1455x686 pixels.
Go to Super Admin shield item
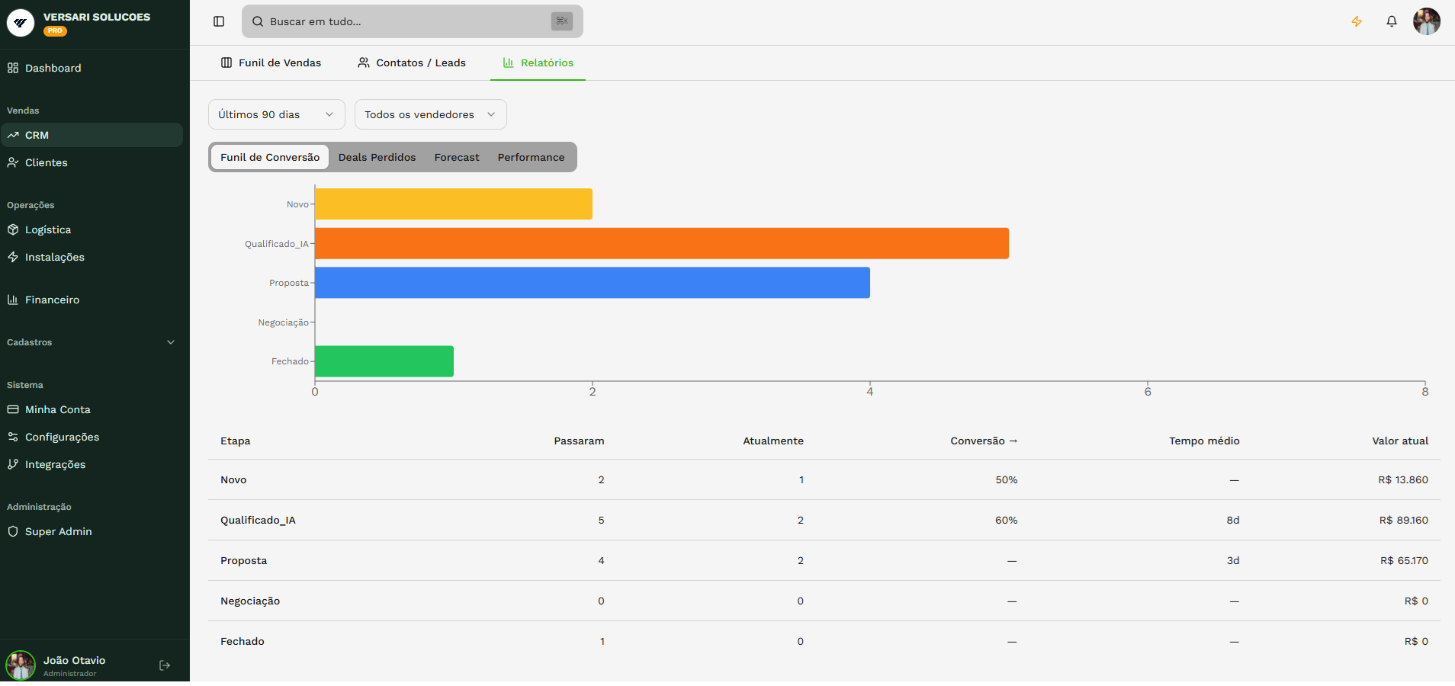point(58,531)
